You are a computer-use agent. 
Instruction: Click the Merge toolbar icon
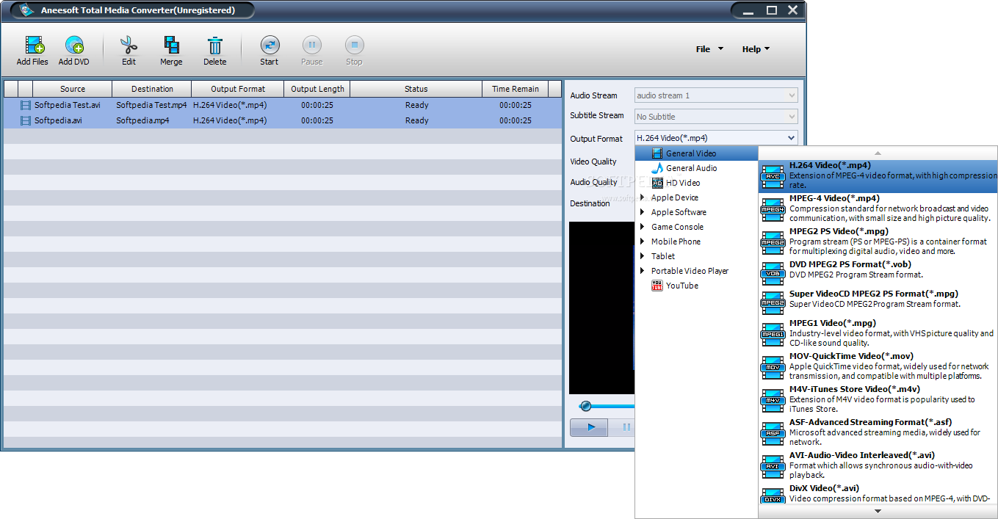[x=171, y=46]
